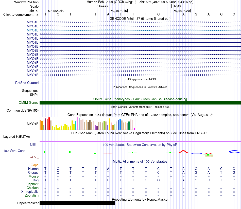241x209 pixels.
Task: Click the bright red bar in the GTEx expression chart
Action: coord(49,124)
